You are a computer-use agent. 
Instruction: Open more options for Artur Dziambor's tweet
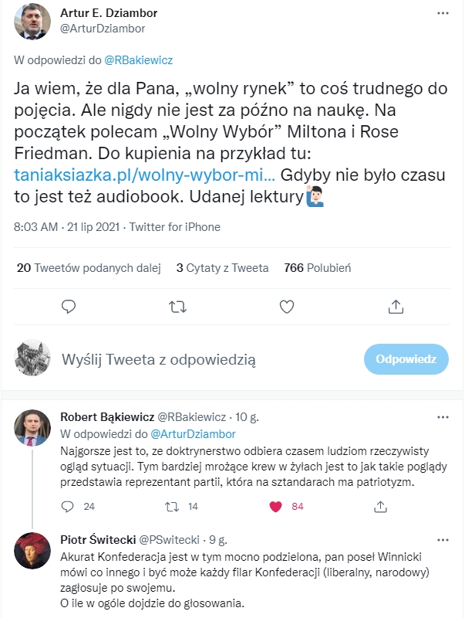442,14
